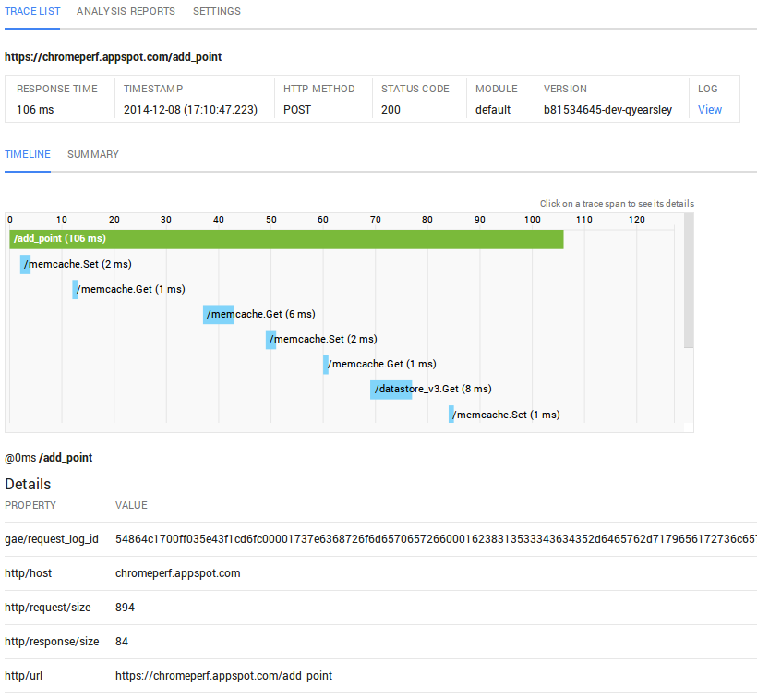Inspect the datastore_v3.Get (8 ms) span
757x698 pixels.
[391, 390]
